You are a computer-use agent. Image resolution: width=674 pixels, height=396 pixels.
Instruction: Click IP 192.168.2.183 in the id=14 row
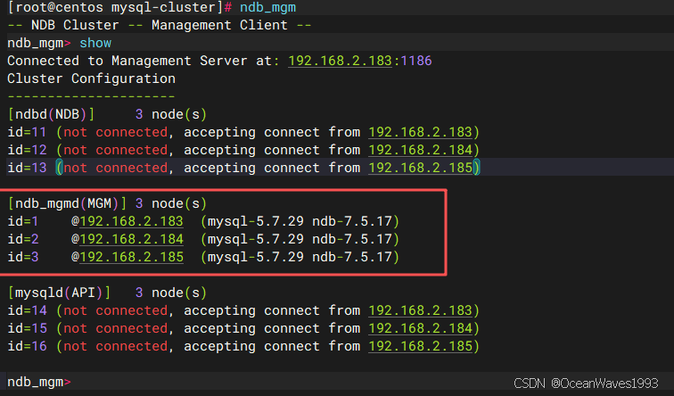point(420,310)
